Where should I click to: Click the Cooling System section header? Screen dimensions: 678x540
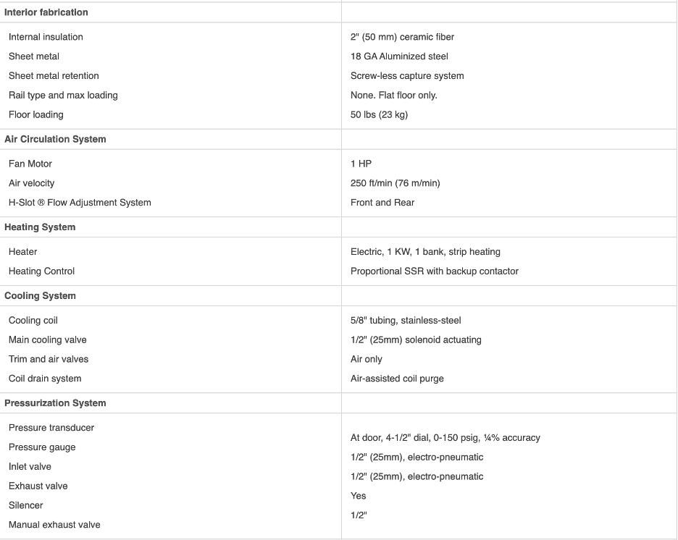[40, 296]
